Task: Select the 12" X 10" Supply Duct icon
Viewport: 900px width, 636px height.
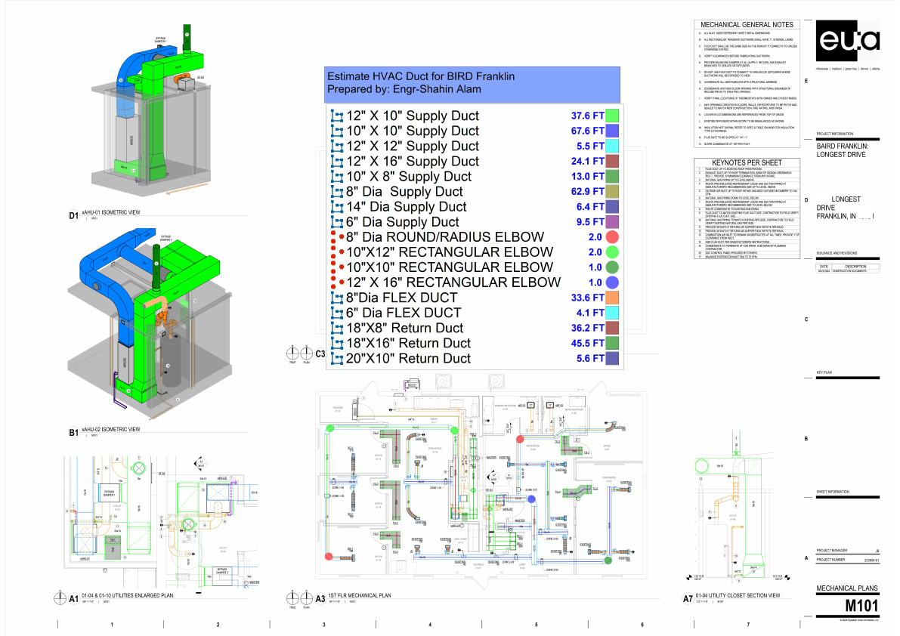Action: pos(336,115)
